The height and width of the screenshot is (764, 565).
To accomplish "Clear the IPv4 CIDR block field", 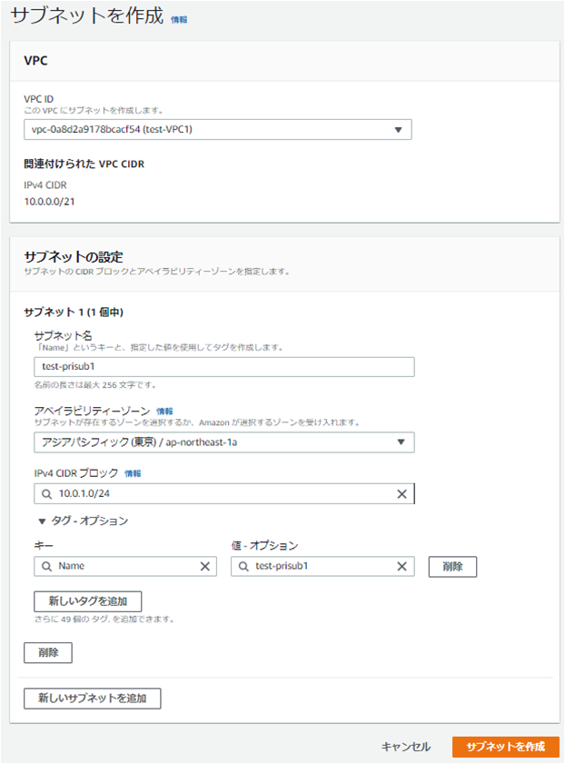I will 401,494.
